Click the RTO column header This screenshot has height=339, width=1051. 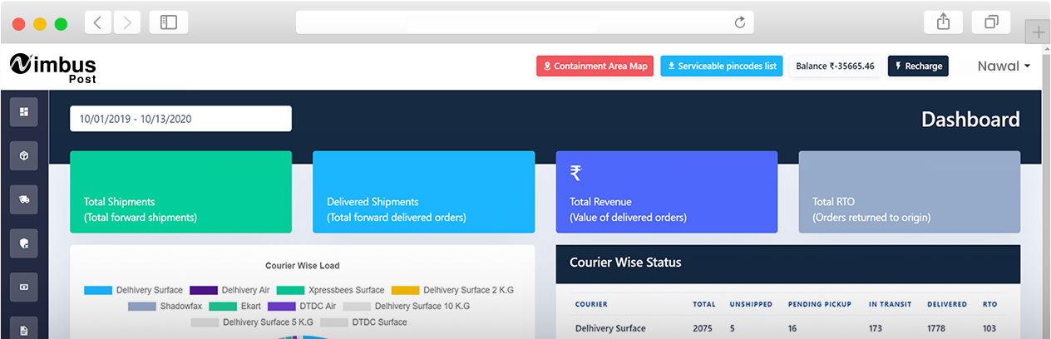pyautogui.click(x=989, y=305)
